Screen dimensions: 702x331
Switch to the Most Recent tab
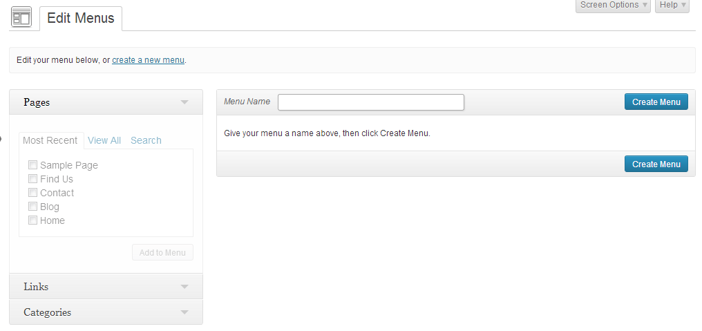pyautogui.click(x=50, y=140)
